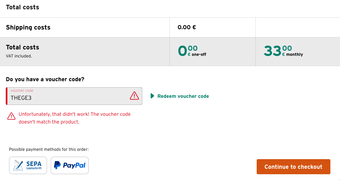Click the green arrow before Redeem voucher code
This screenshot has width=340, height=180.
pos(153,96)
